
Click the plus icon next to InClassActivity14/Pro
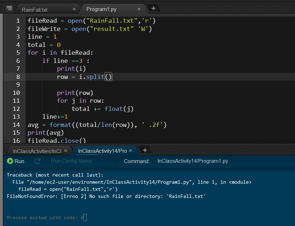click(x=145, y=150)
